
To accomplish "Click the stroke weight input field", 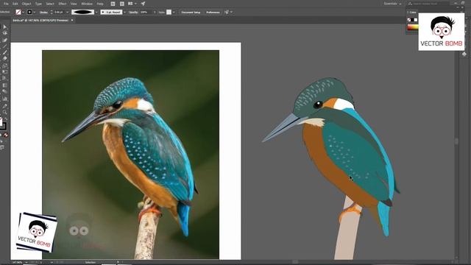I will [x=59, y=13].
